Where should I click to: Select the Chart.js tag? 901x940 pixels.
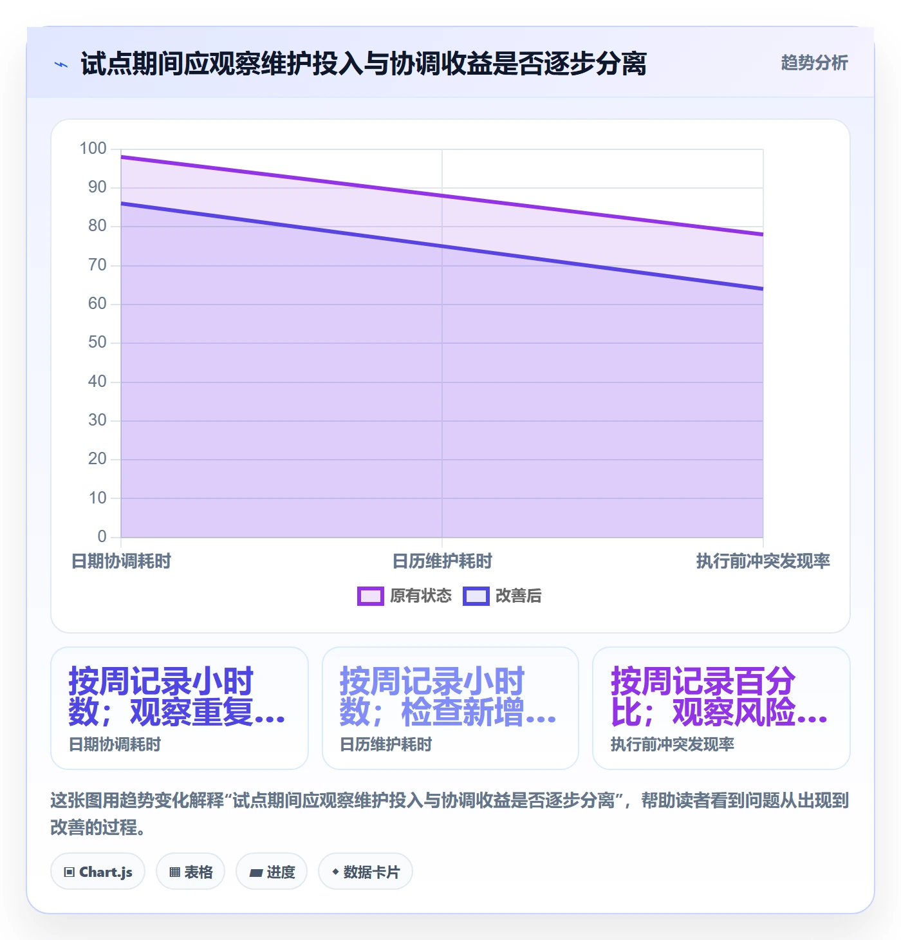pos(98,872)
